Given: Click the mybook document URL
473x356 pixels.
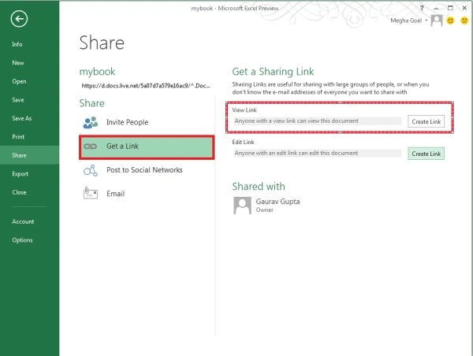Looking at the screenshot, I should tap(146, 86).
